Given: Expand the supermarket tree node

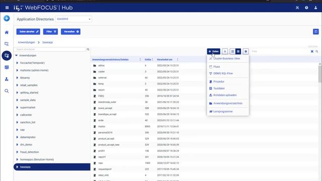Looking at the screenshot, I should 17,108.
